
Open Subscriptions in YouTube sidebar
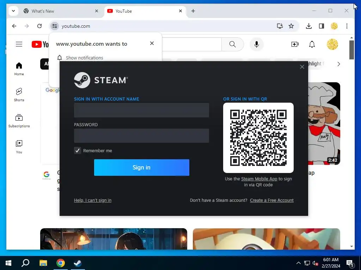pyautogui.click(x=19, y=121)
